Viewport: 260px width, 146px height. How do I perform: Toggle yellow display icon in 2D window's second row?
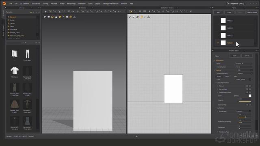tap(141, 17)
